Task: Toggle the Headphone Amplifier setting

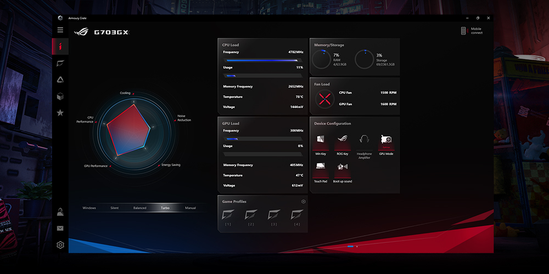Action: click(364, 146)
